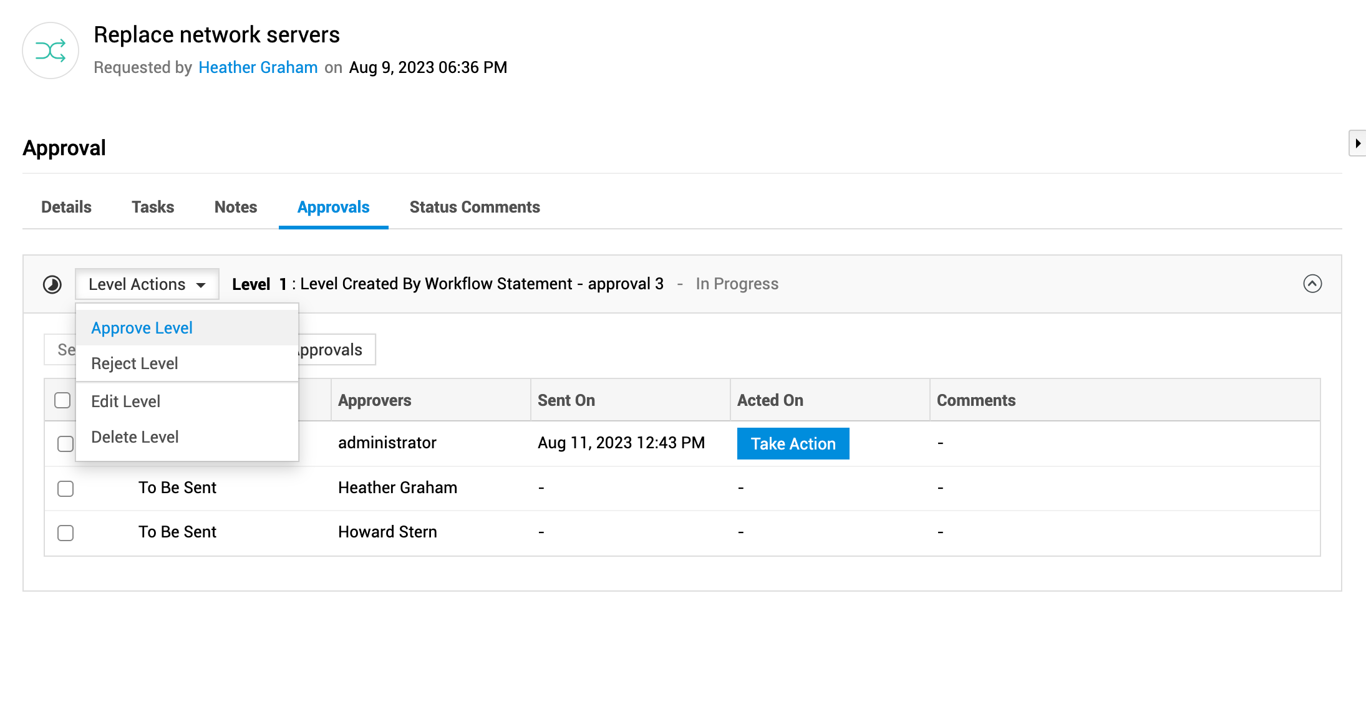Click the Take Action button
This screenshot has height=707, width=1366.
pos(793,443)
